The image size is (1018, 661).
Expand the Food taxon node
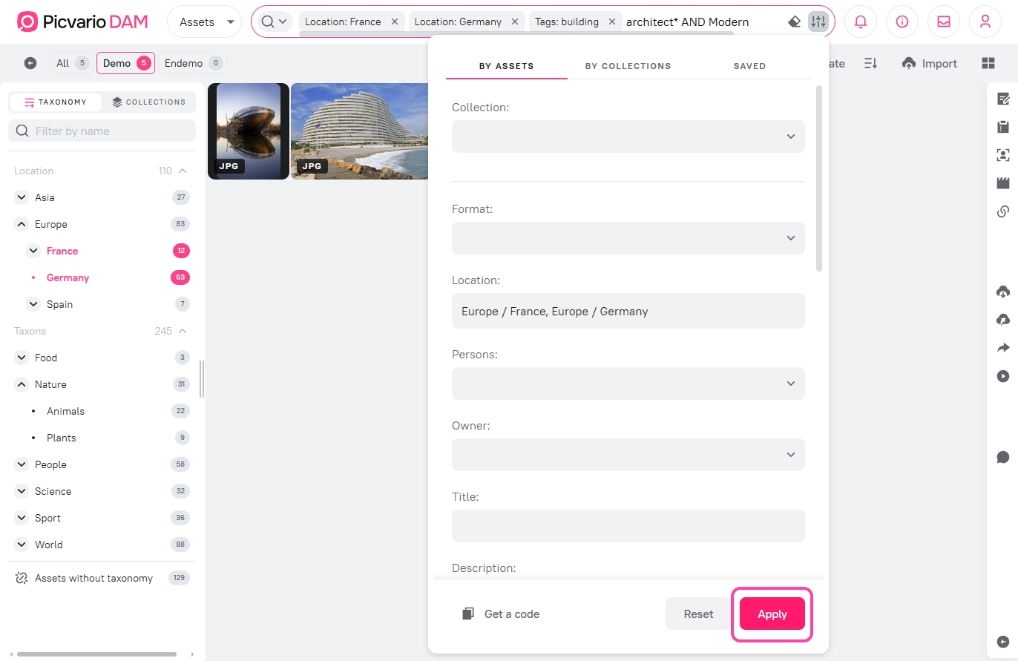point(22,358)
